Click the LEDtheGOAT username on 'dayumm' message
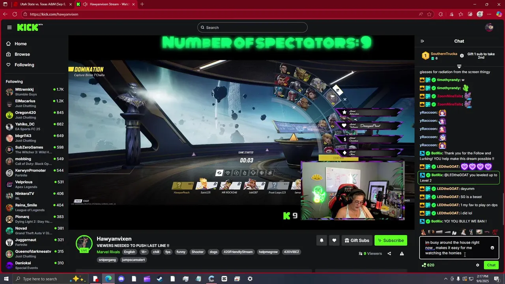 tap(448, 189)
